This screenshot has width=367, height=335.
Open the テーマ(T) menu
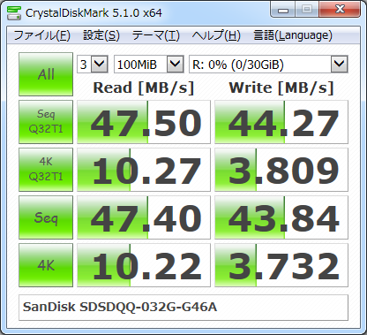click(x=155, y=35)
